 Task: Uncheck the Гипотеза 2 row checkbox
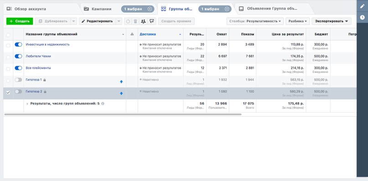pos(8,93)
